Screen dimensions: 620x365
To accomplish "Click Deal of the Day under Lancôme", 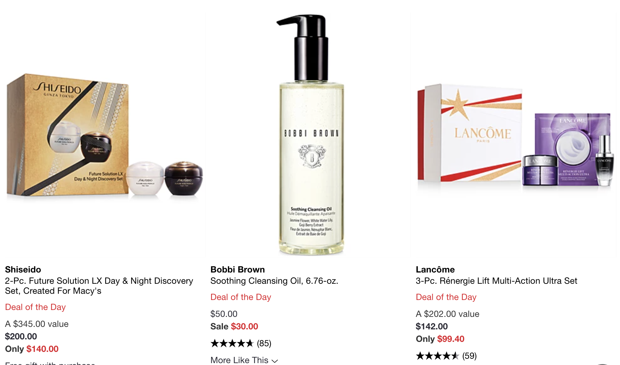I will coord(446,297).
